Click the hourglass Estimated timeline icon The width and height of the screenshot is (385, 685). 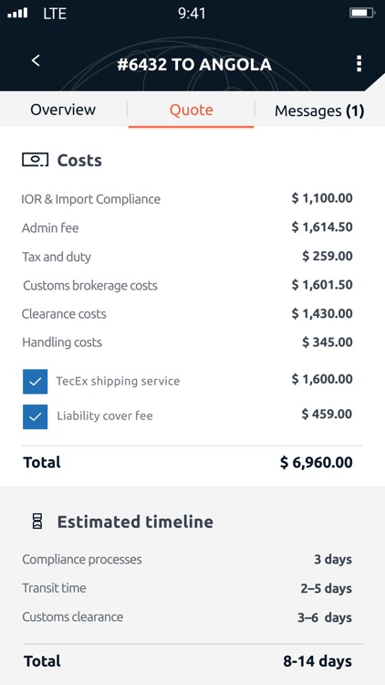coord(37,522)
